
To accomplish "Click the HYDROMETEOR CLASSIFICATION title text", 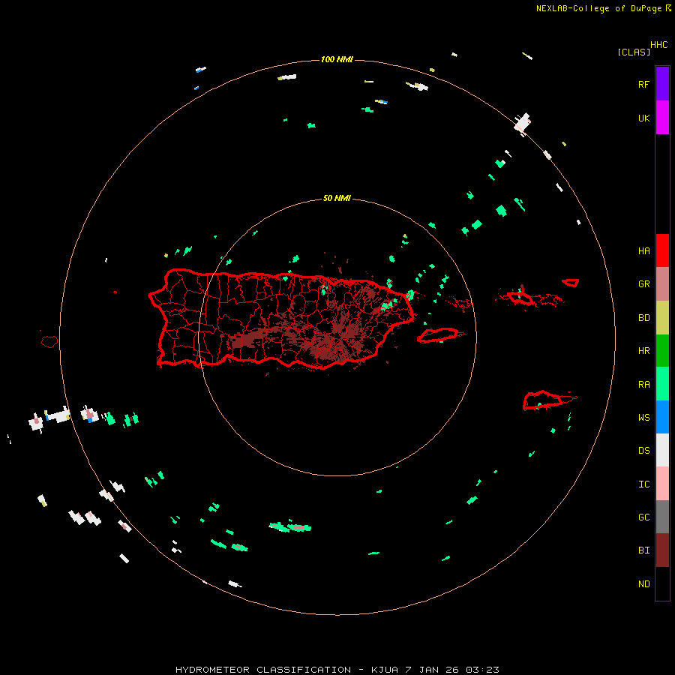I will 263,670.
